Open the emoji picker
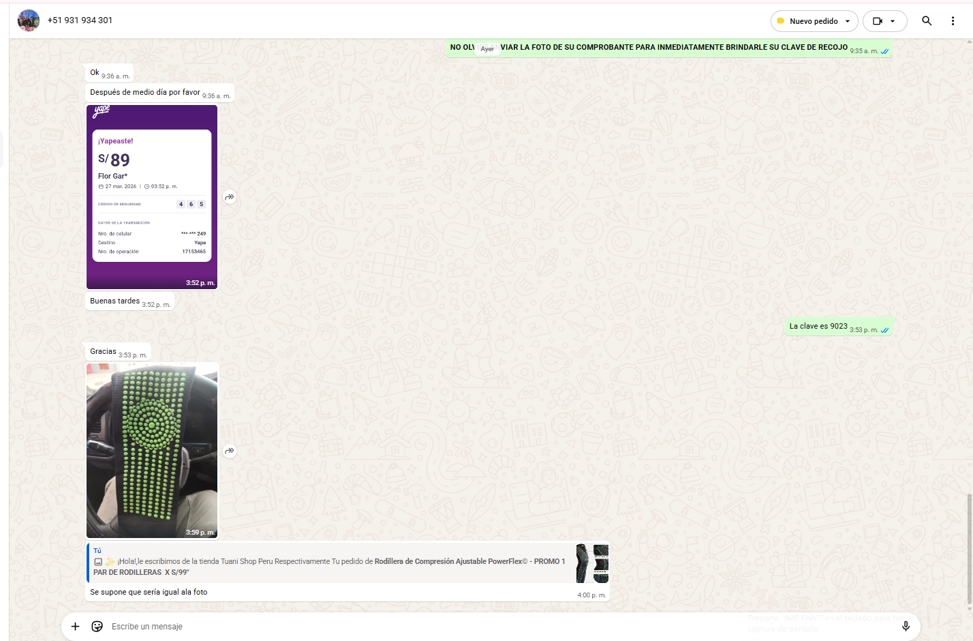Viewport: 973px width, 641px height. 97,626
